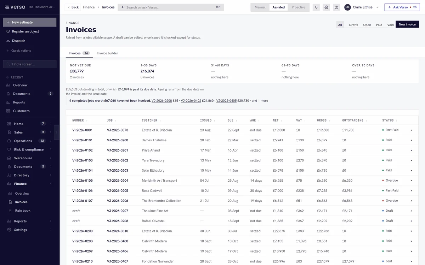
Task: Open job link VJ-2025-0073
Action: (x=118, y=130)
